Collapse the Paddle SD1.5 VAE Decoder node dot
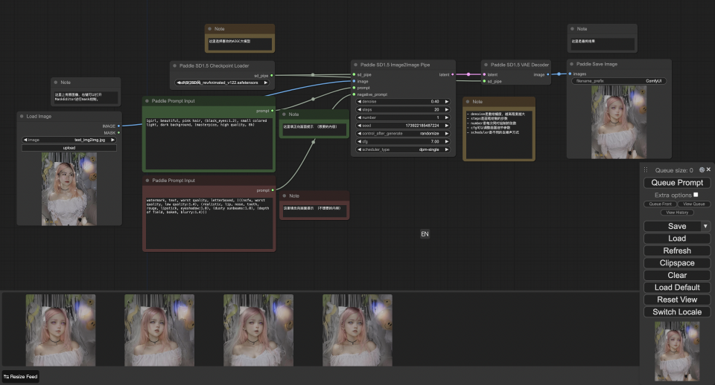 pos(486,65)
